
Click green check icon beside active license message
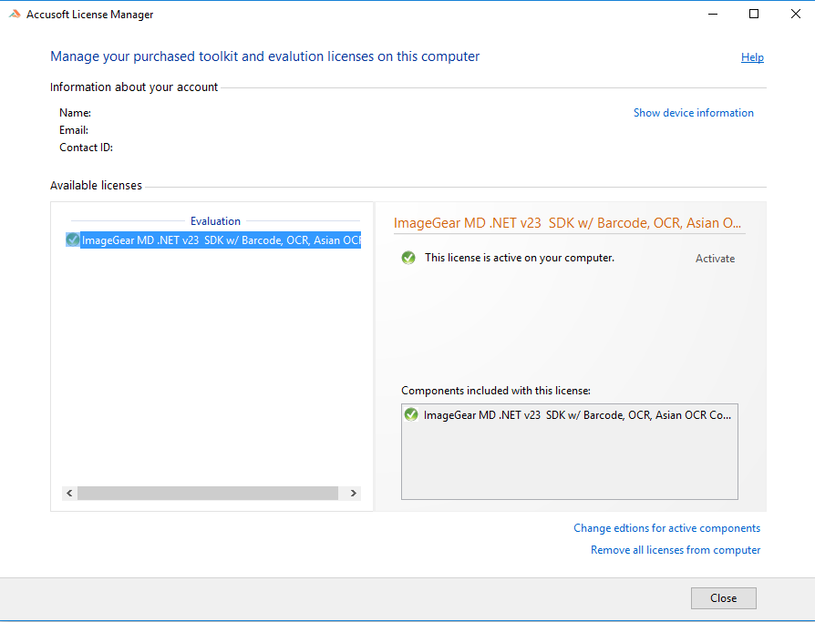coord(408,258)
